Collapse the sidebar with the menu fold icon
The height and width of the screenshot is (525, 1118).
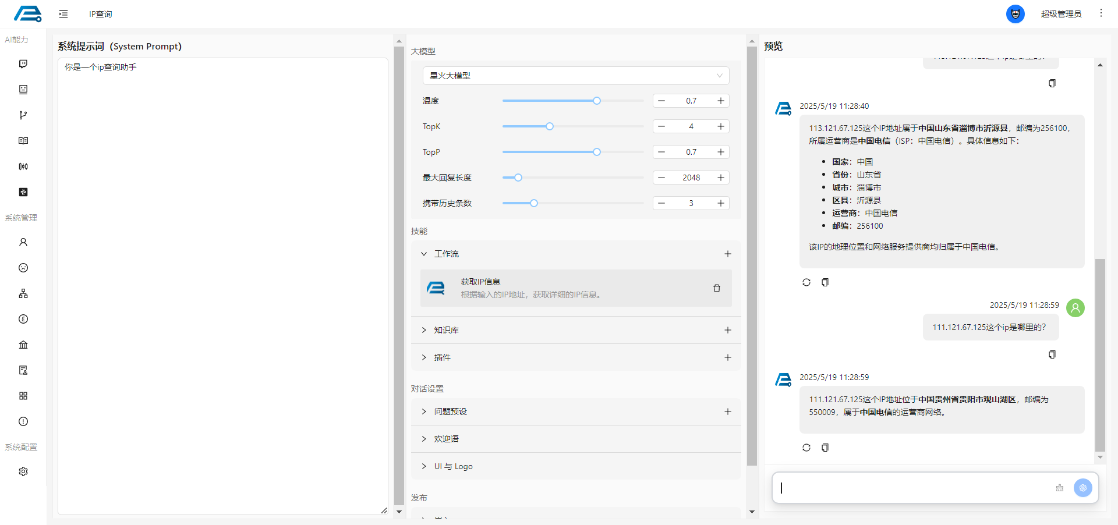[x=63, y=14]
